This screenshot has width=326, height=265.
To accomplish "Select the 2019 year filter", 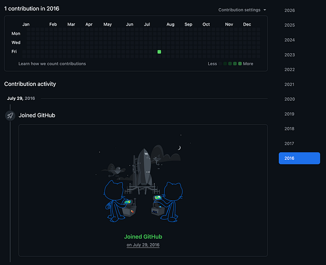I will pos(290,114).
